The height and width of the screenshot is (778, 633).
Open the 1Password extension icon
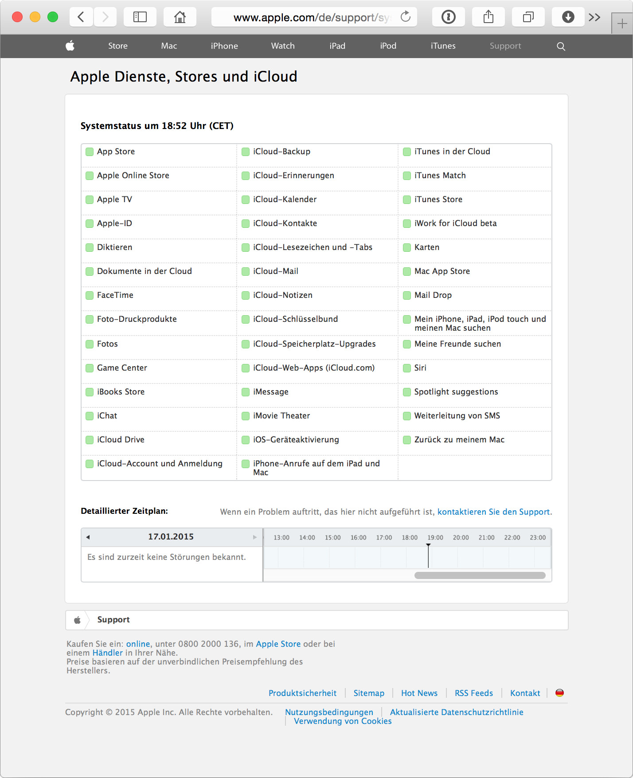(449, 17)
